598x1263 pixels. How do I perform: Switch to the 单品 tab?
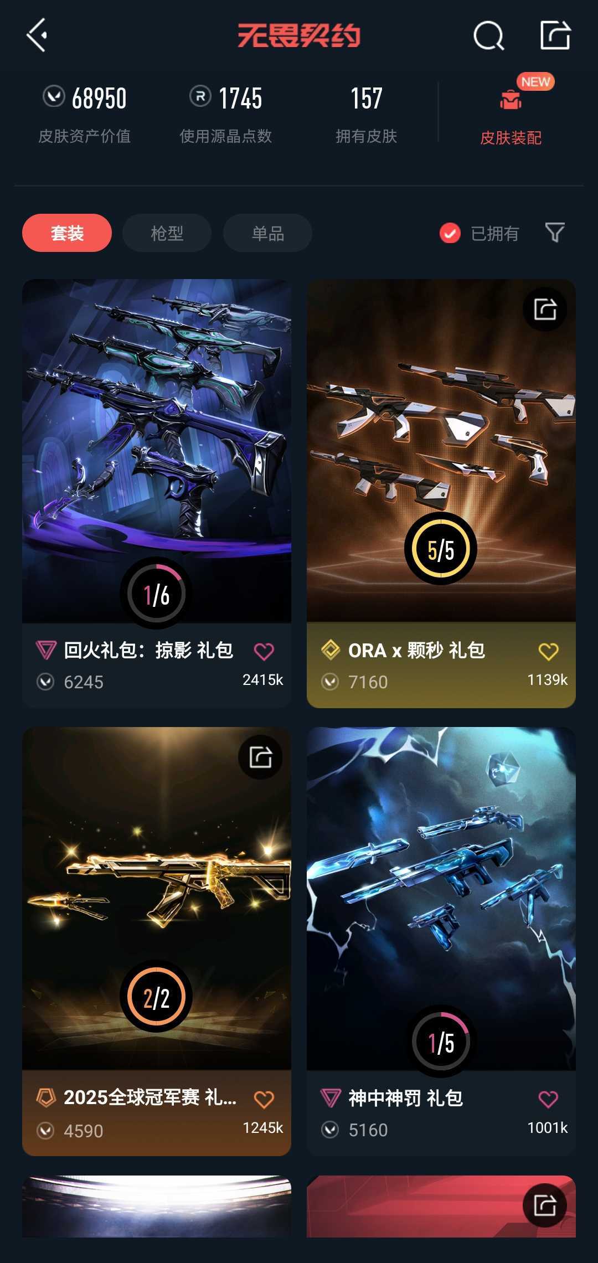click(x=267, y=233)
